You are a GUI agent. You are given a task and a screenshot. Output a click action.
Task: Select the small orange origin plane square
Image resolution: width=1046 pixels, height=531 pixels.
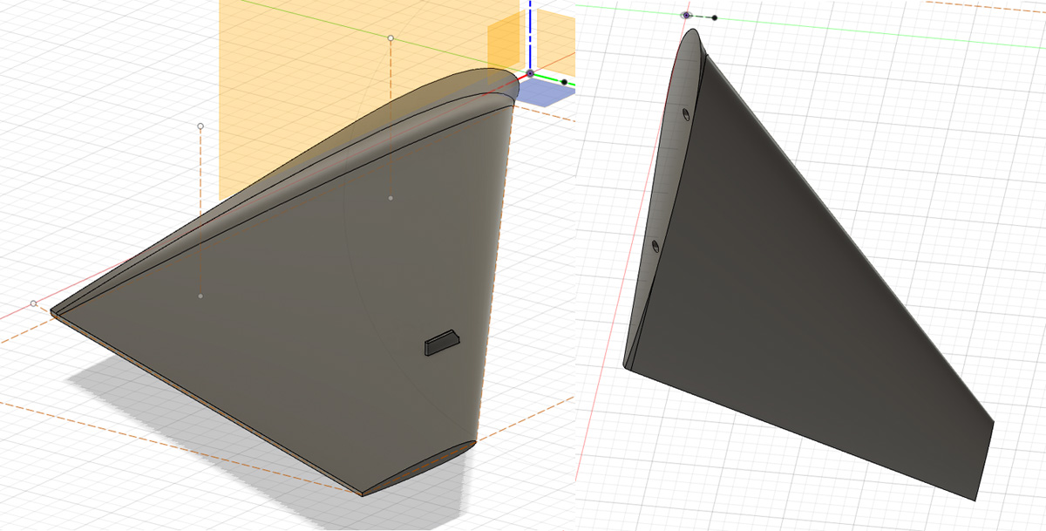[x=503, y=41]
